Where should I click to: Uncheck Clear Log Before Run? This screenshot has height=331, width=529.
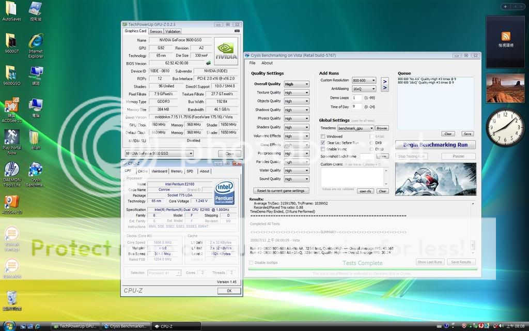(323, 143)
